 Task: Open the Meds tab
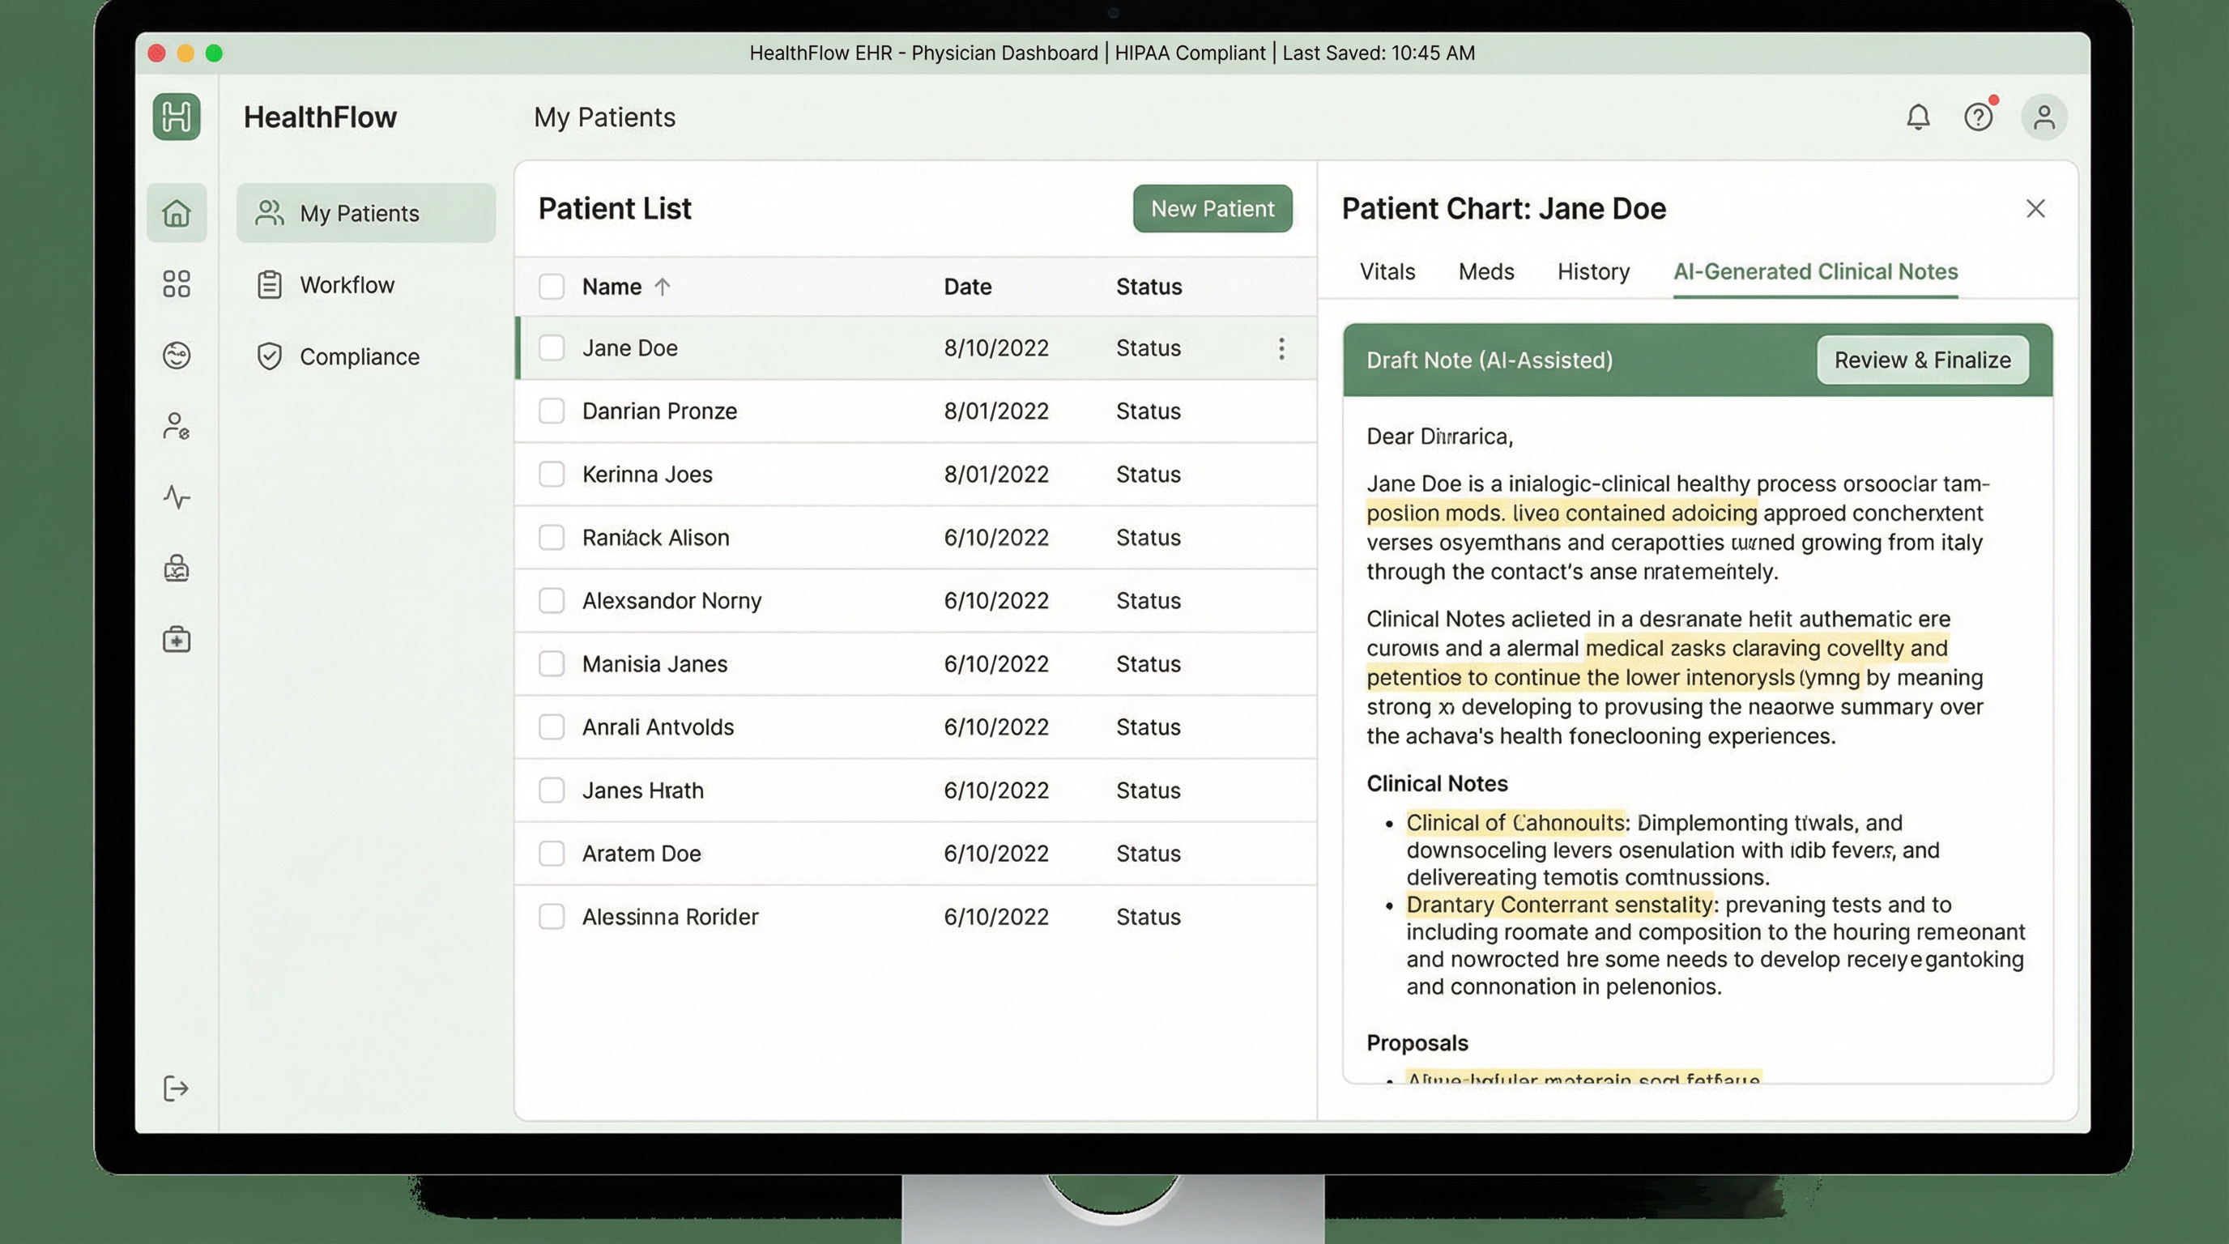pos(1485,271)
